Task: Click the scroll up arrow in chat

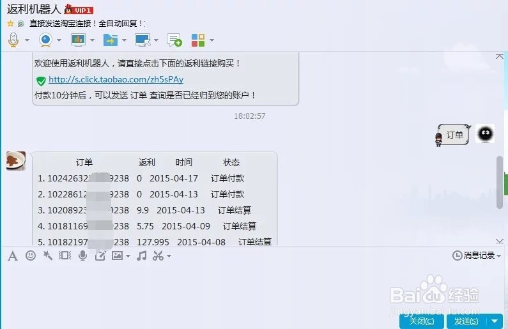Action: coord(500,56)
